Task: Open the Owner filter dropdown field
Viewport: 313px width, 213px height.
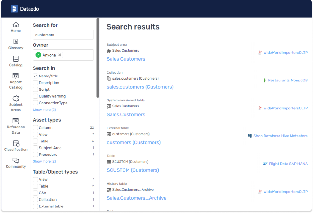Action: 78,55
